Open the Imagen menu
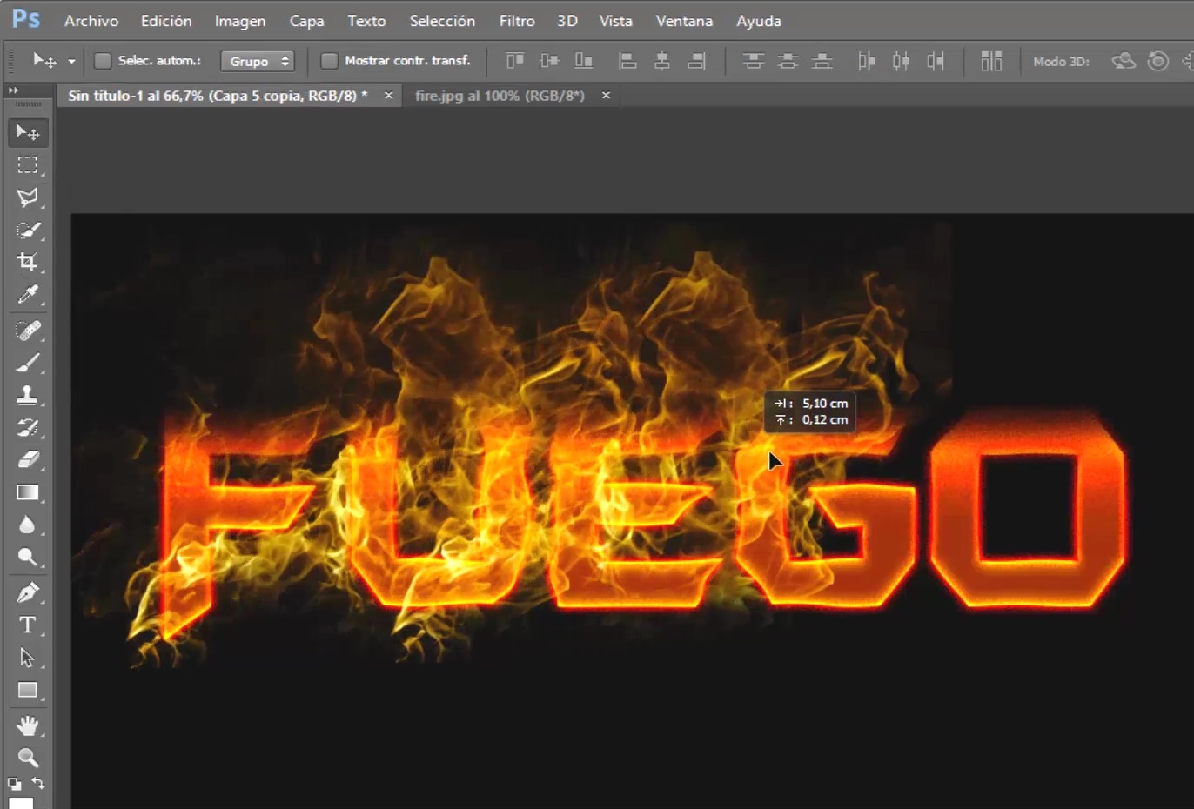The image size is (1194, 809). [240, 21]
